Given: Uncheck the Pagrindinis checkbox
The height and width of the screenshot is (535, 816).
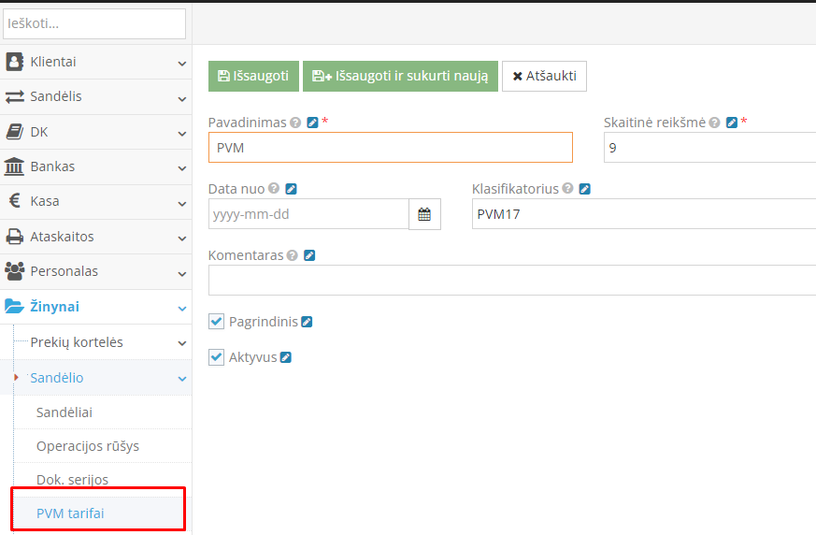Looking at the screenshot, I should 217,322.
